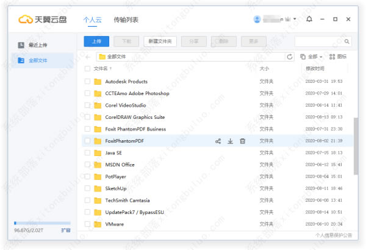The height and width of the screenshot is (250, 366).
Task: Click the VMware folder icon
Action: [98, 224]
